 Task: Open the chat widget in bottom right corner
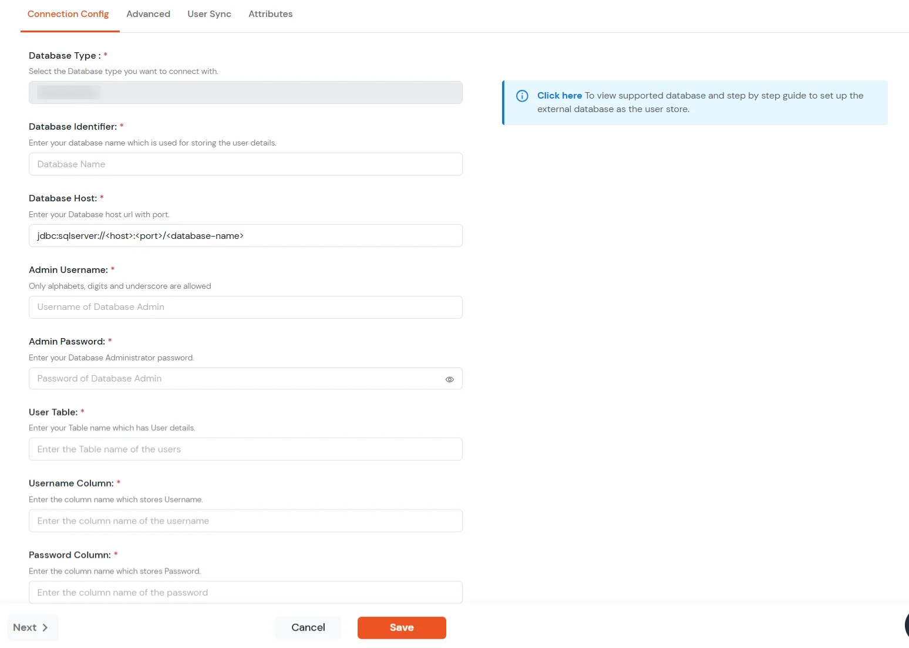[905, 626]
